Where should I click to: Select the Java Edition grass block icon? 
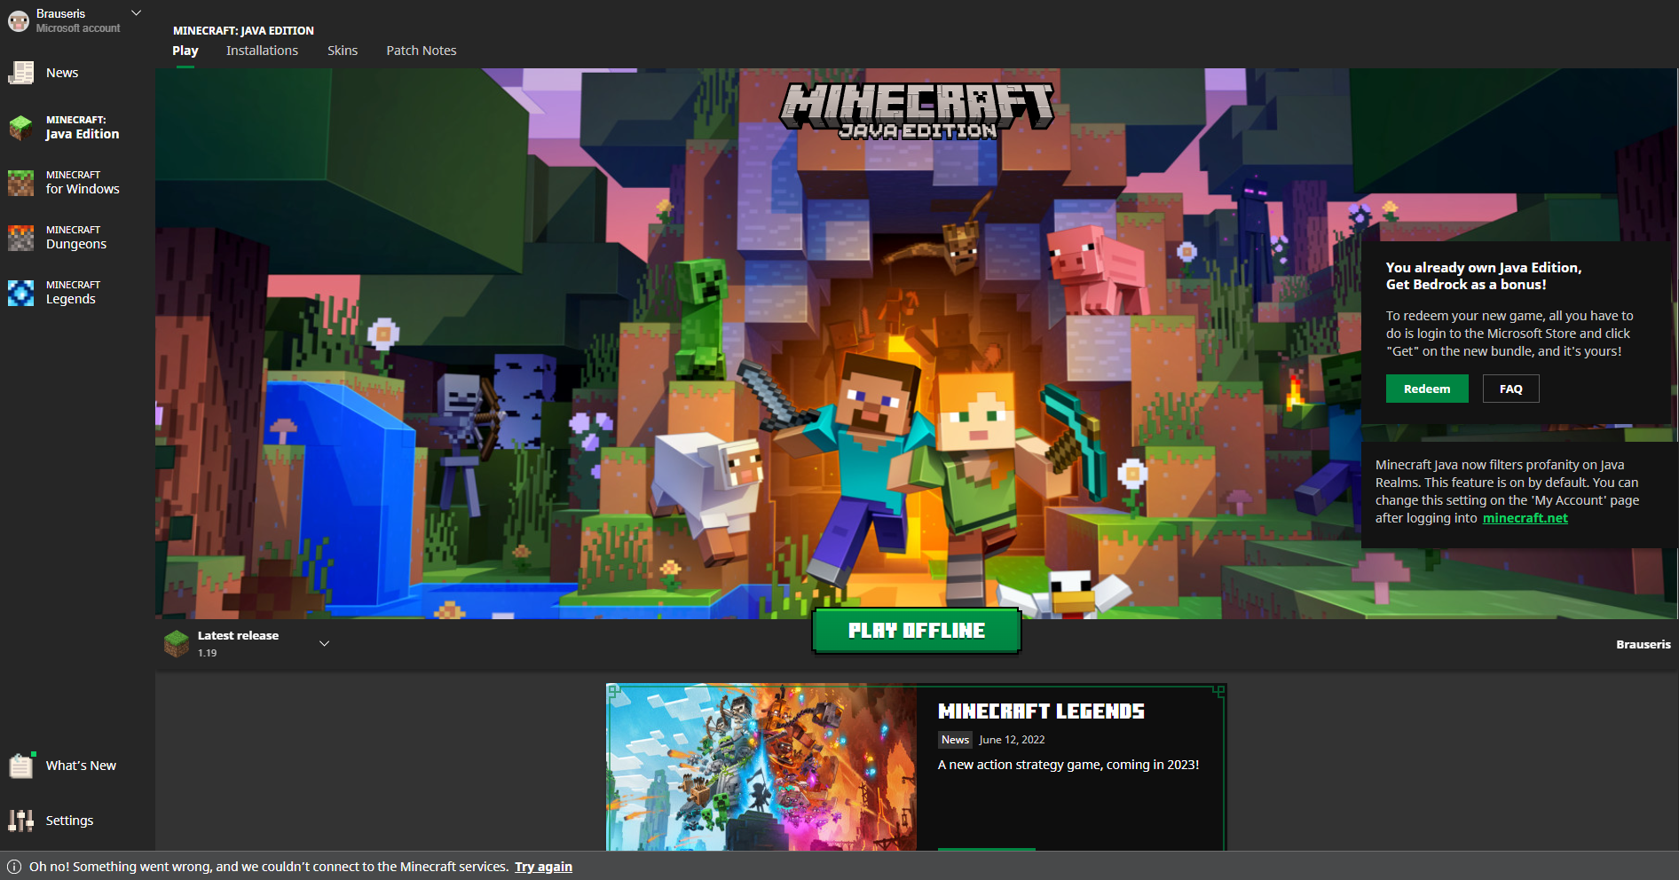tap(20, 128)
